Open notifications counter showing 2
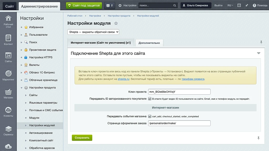This screenshot has height=151, width=269. [110, 6]
